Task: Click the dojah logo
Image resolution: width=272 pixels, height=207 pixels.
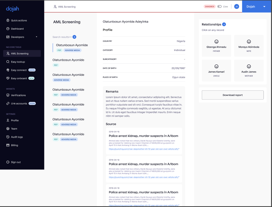Action: 13,8
